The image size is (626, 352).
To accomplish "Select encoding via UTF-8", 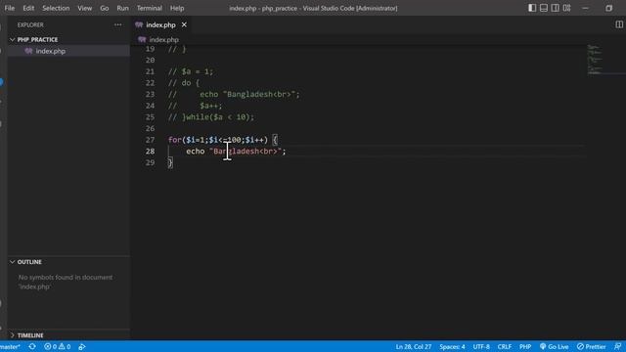I will tap(481, 346).
